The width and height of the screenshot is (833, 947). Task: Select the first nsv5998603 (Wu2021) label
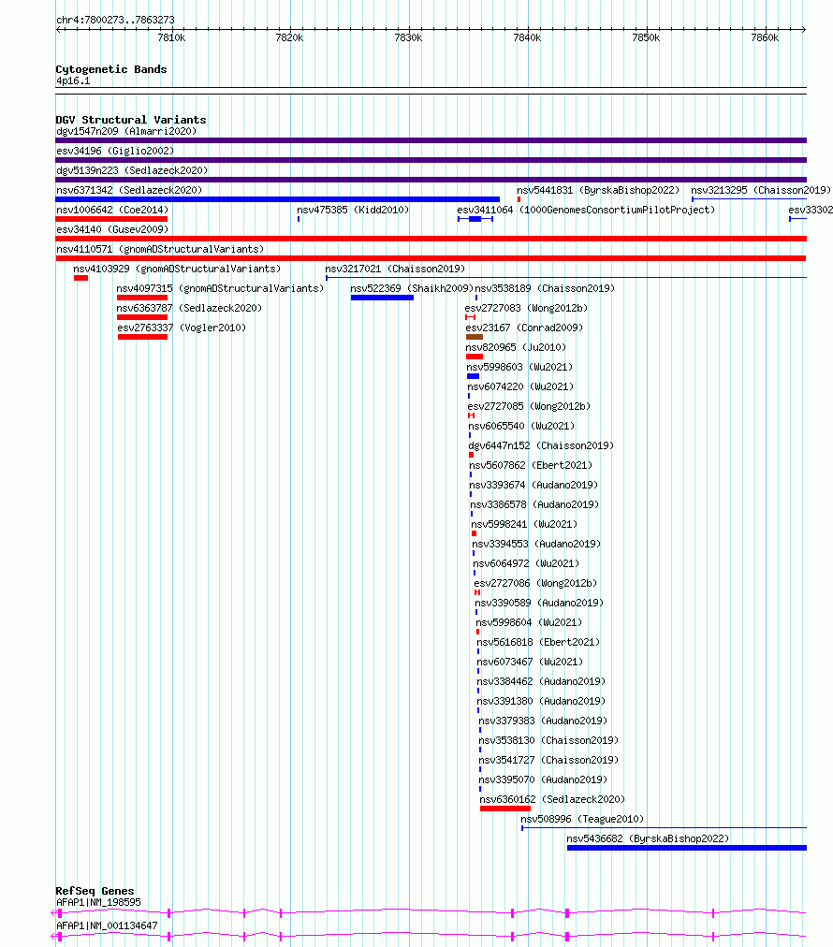(519, 367)
